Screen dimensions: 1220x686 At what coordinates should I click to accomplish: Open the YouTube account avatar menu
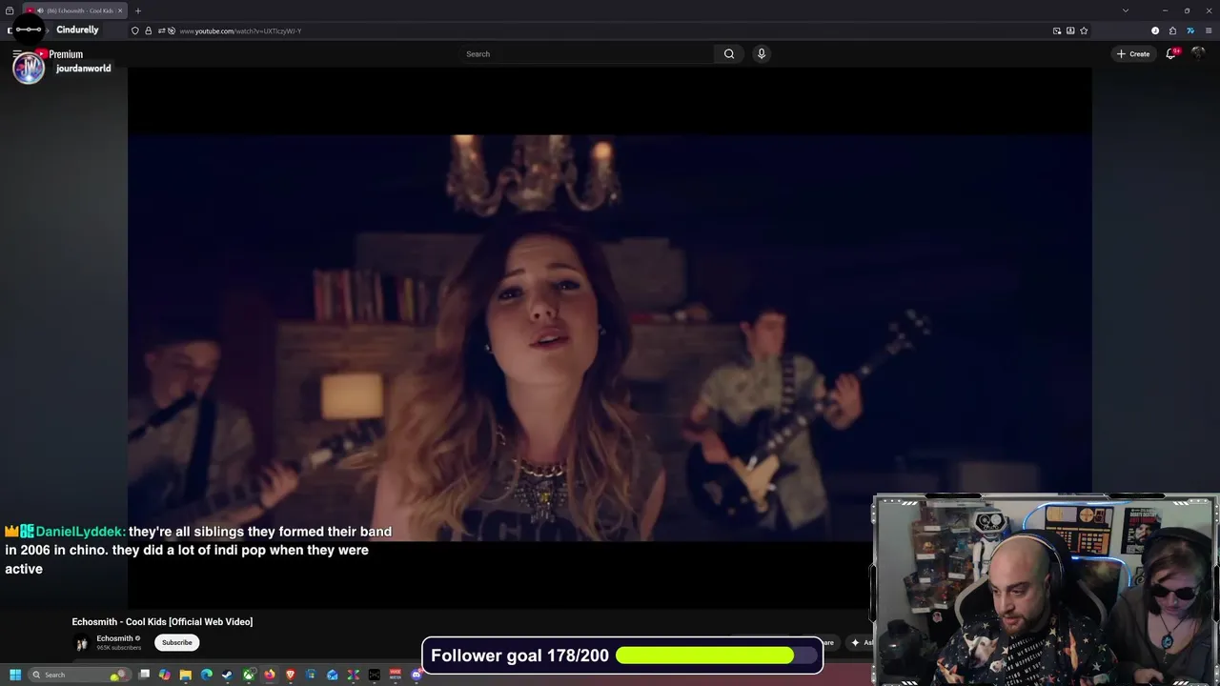[x=1199, y=53]
